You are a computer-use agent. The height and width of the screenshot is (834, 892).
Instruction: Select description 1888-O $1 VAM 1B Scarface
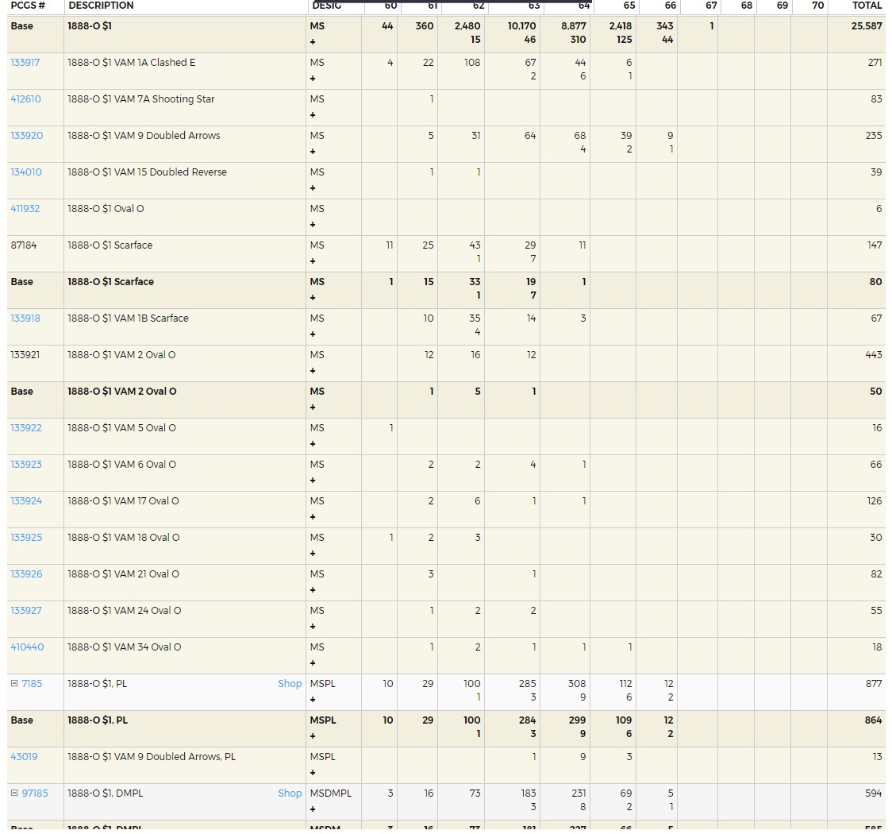click(x=128, y=319)
